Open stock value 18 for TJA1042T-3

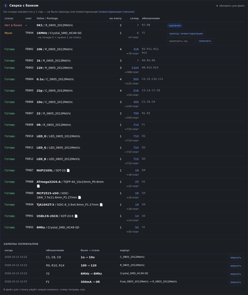(x=137, y=205)
